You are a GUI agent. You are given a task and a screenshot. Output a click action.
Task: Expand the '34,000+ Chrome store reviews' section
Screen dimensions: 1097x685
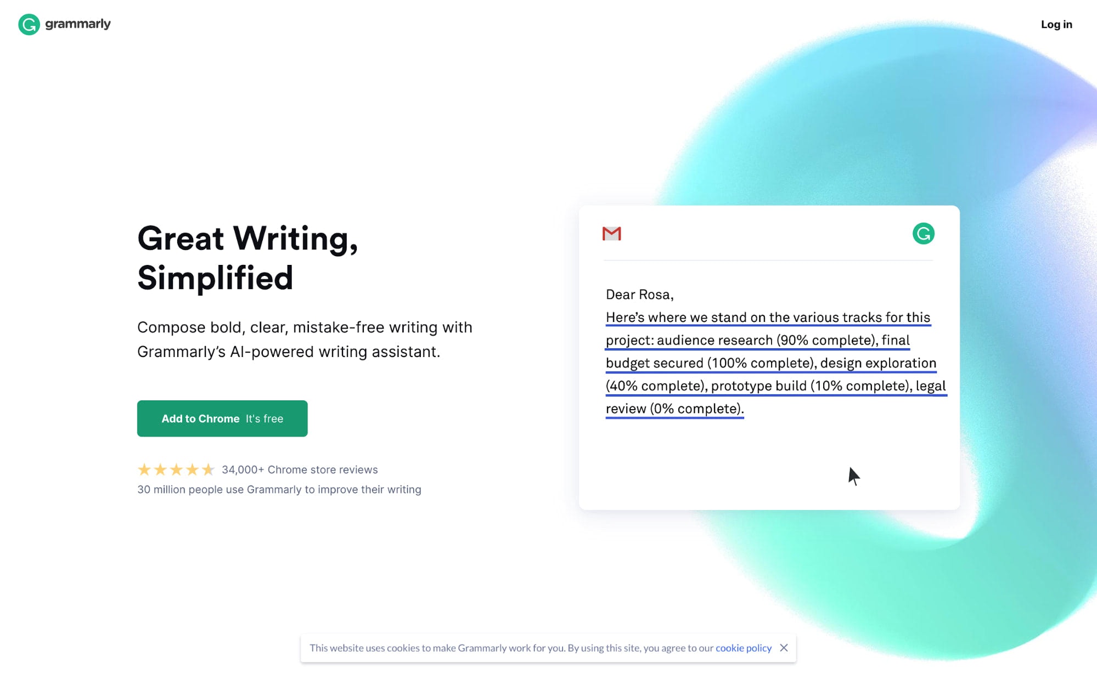300,469
